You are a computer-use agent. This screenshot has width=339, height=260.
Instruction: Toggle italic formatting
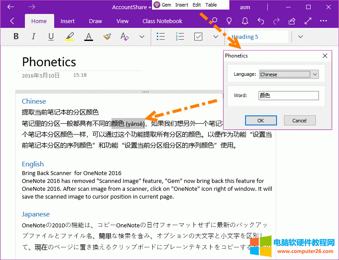pyautogui.click(x=34, y=37)
